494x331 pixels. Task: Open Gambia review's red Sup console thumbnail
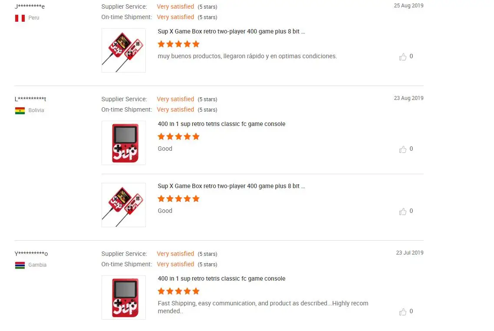pyautogui.click(x=123, y=298)
